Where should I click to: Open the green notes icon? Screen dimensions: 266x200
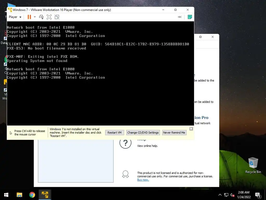(x=190, y=17)
